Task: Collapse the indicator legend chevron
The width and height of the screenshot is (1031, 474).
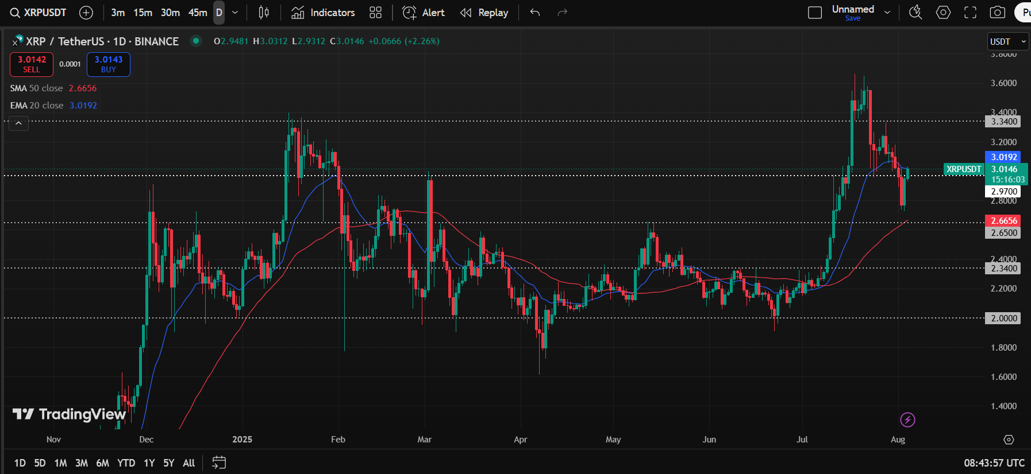Action: coord(18,123)
